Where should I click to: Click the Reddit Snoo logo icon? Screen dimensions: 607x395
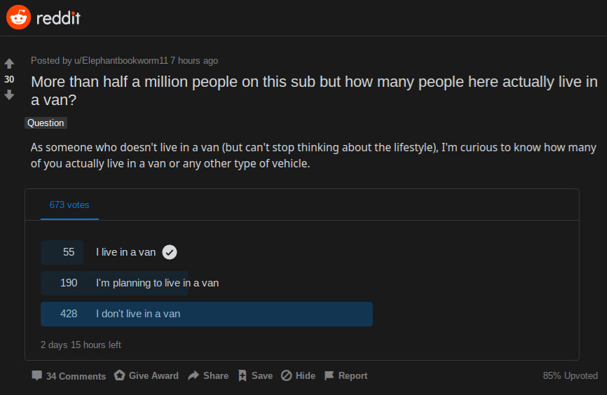pyautogui.click(x=18, y=18)
